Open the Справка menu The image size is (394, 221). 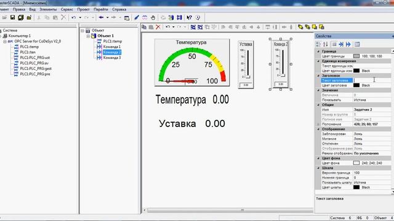coord(119,9)
